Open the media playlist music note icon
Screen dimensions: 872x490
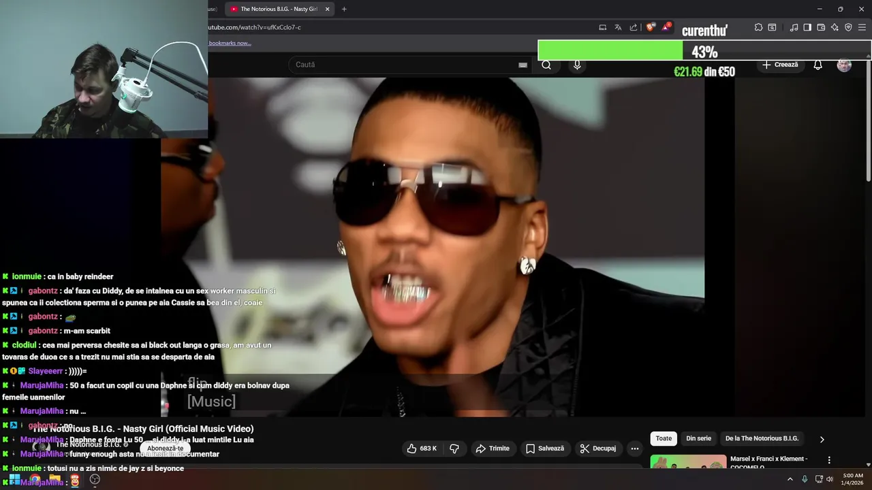pyautogui.click(x=794, y=27)
